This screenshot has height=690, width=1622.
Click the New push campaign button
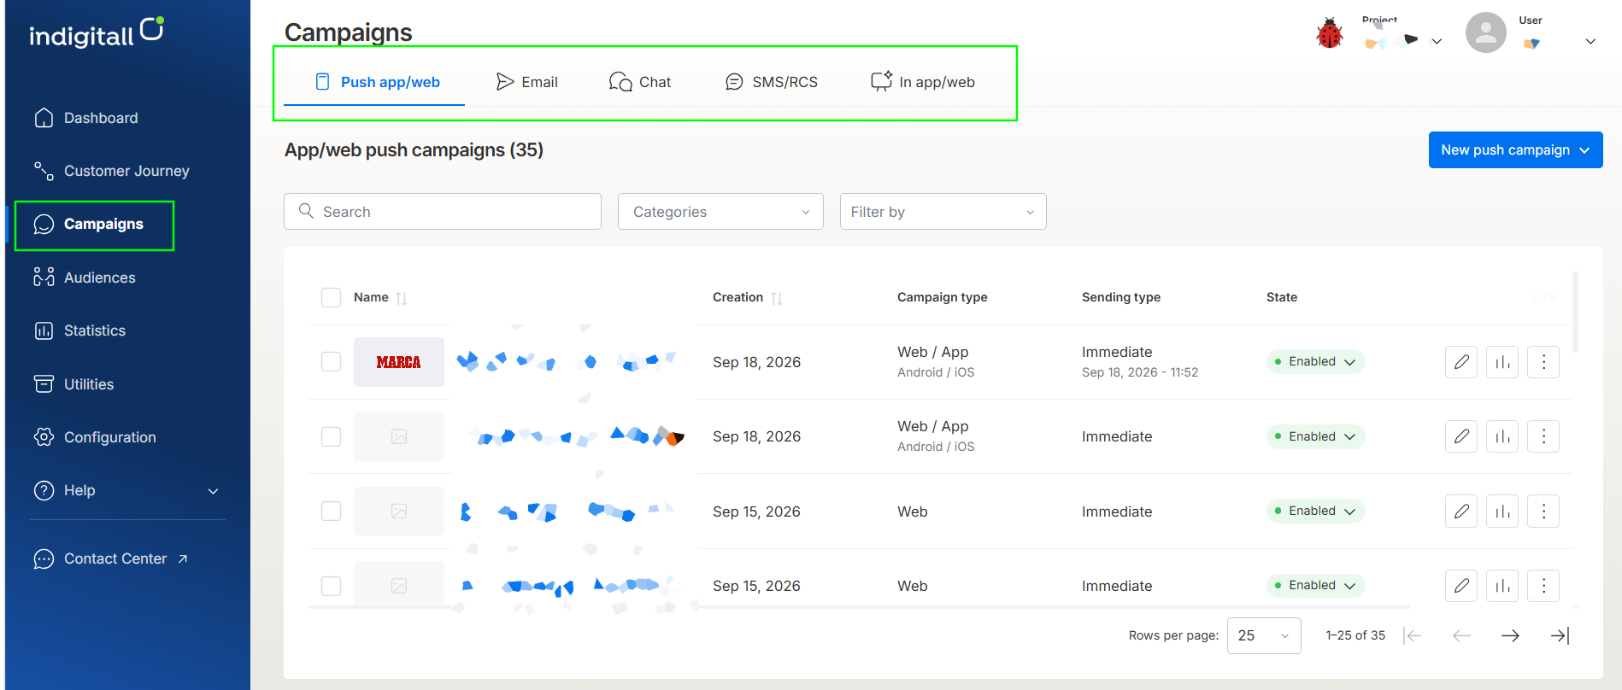pos(1515,150)
